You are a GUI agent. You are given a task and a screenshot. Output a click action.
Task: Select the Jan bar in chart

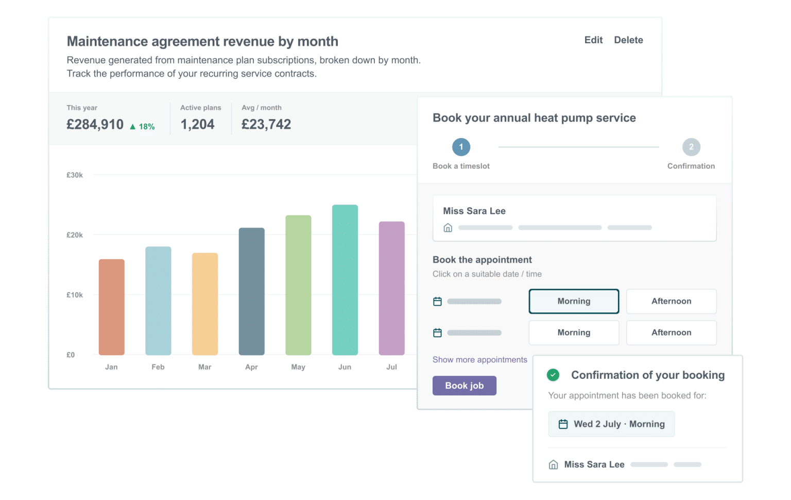(x=111, y=307)
